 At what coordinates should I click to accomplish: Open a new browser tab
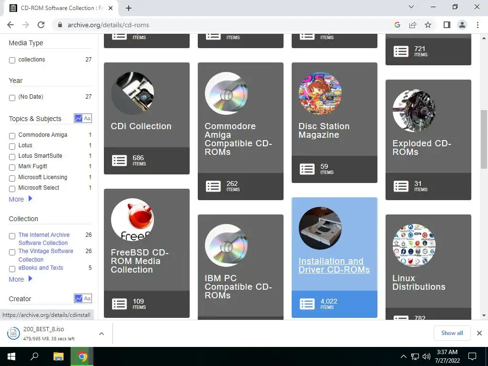129,8
